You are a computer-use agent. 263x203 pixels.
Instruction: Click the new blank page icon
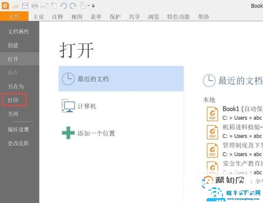click(54, 6)
